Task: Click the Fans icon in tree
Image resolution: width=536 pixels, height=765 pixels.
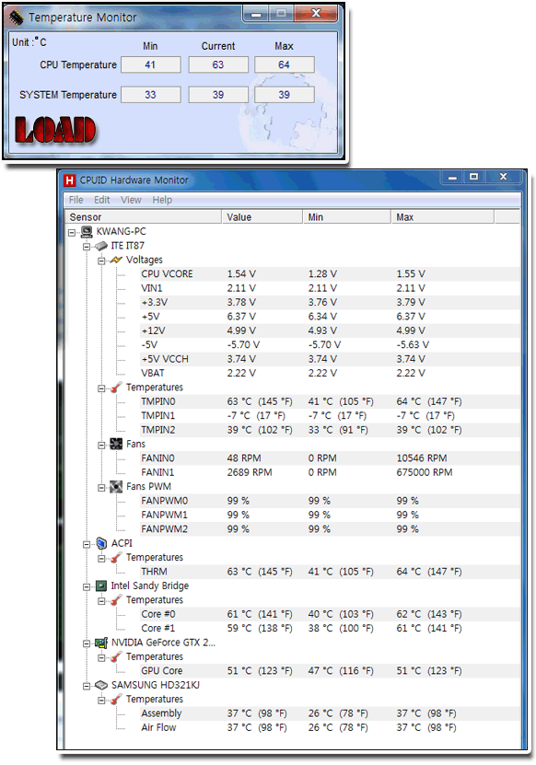Action: pyautogui.click(x=116, y=444)
